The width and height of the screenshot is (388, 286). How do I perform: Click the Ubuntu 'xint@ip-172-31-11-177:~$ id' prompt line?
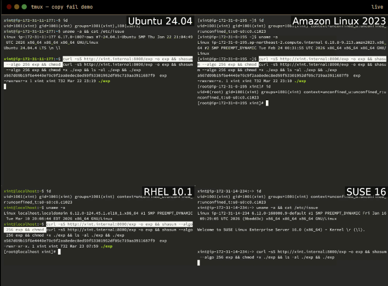[36, 20]
